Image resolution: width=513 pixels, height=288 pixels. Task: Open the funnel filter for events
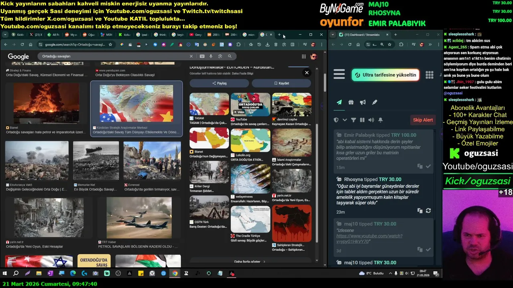(353, 120)
